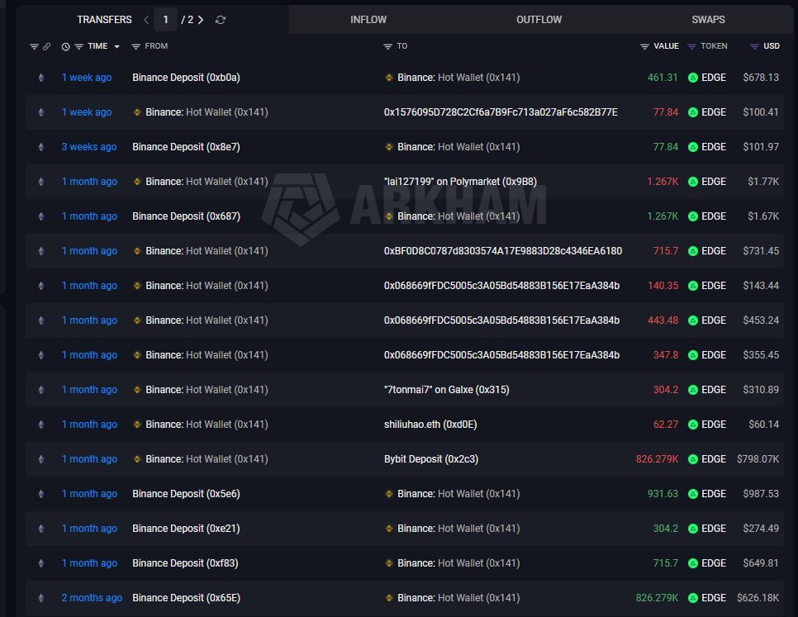Screen dimensions: 798x617
Task: Click Ethereum icon on 3 weeks ago row
Action: (x=41, y=147)
